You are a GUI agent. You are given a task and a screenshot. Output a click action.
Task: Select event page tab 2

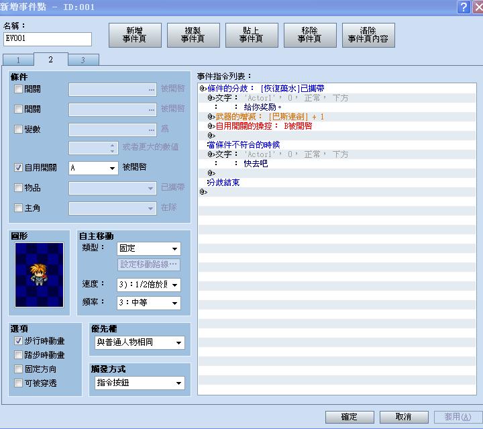click(x=51, y=59)
